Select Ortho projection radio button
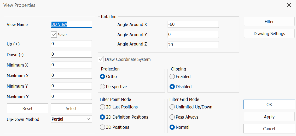 coord(102,76)
